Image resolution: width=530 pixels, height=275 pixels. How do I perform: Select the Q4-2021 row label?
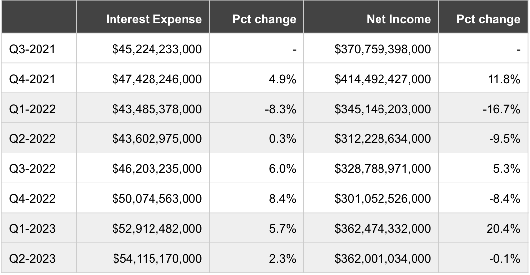(x=33, y=79)
